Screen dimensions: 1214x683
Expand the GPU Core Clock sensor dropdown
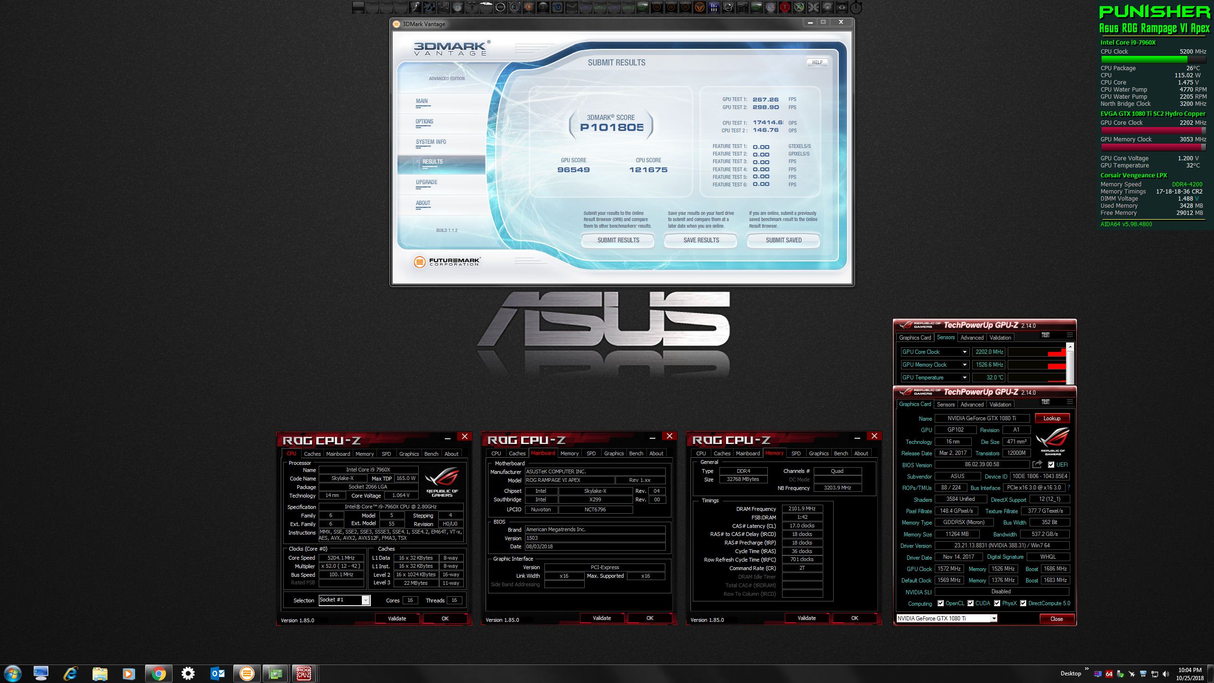(964, 352)
